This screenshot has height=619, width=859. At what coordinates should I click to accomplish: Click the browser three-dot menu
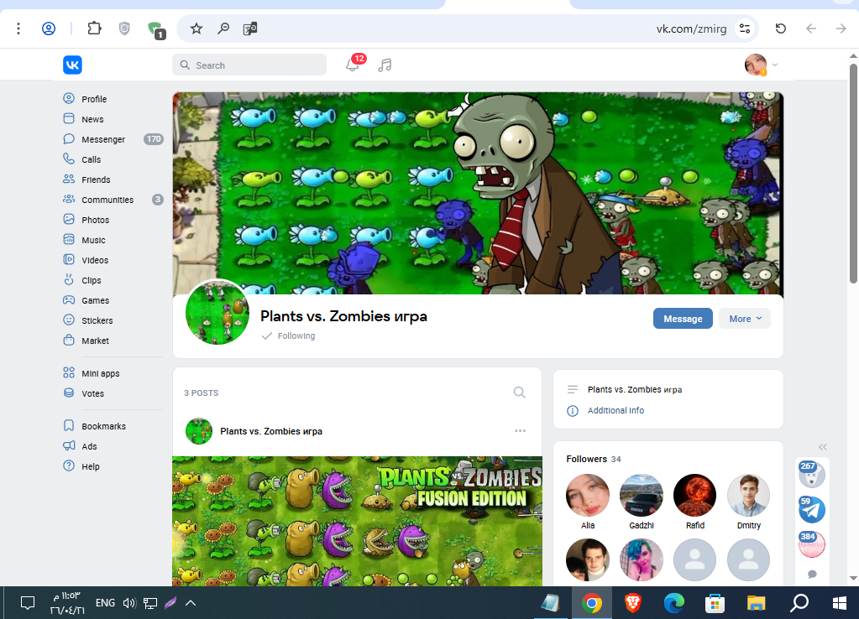[x=18, y=29]
